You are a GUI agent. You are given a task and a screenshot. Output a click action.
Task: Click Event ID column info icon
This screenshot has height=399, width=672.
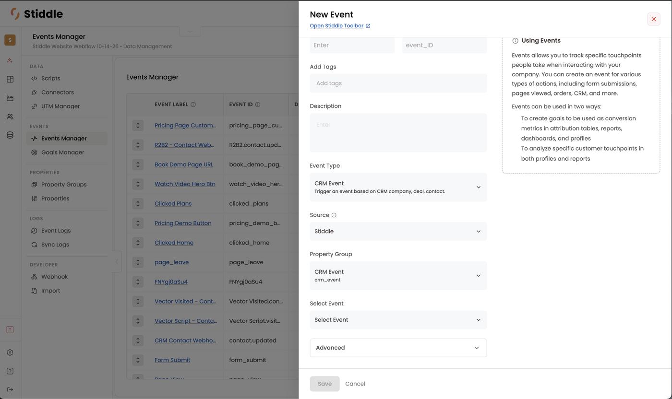tap(258, 105)
